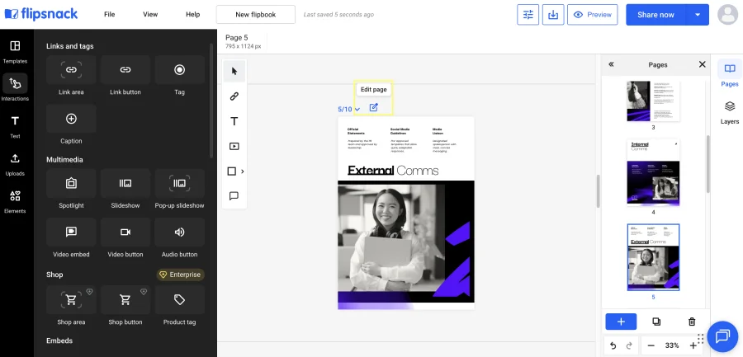
Task: Select page 3 thumbnail
Action: (653, 101)
